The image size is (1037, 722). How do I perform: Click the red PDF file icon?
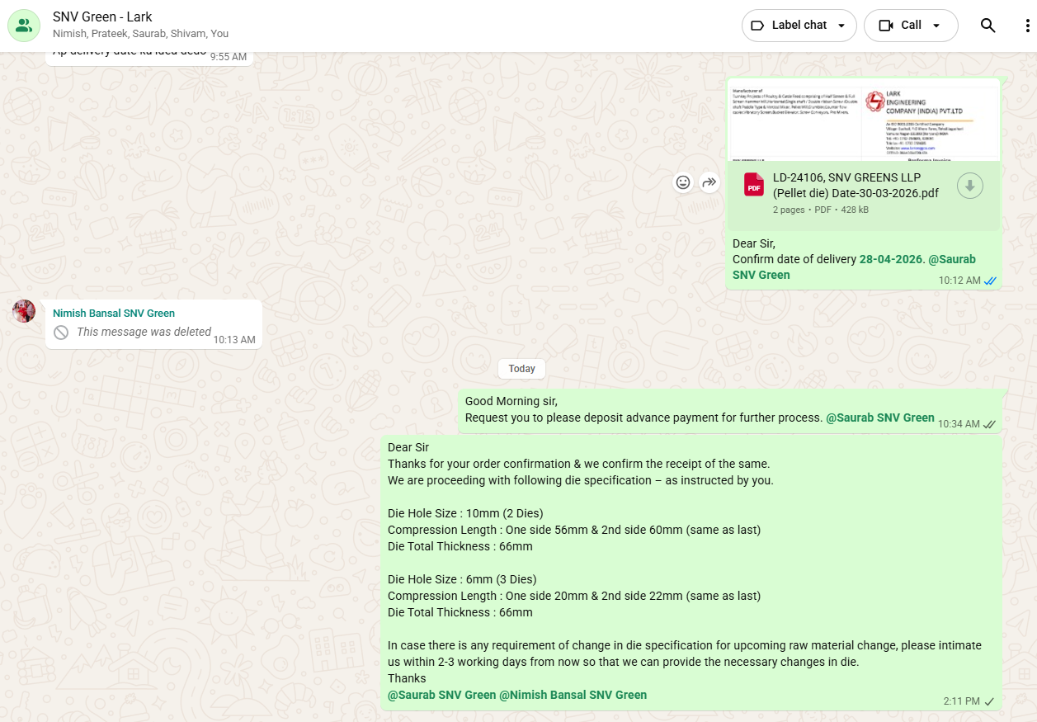click(753, 185)
